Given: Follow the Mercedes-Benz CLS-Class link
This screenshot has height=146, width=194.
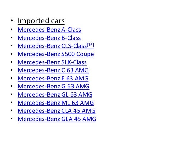Looking at the screenshot, I should pyautogui.click(x=52, y=46).
